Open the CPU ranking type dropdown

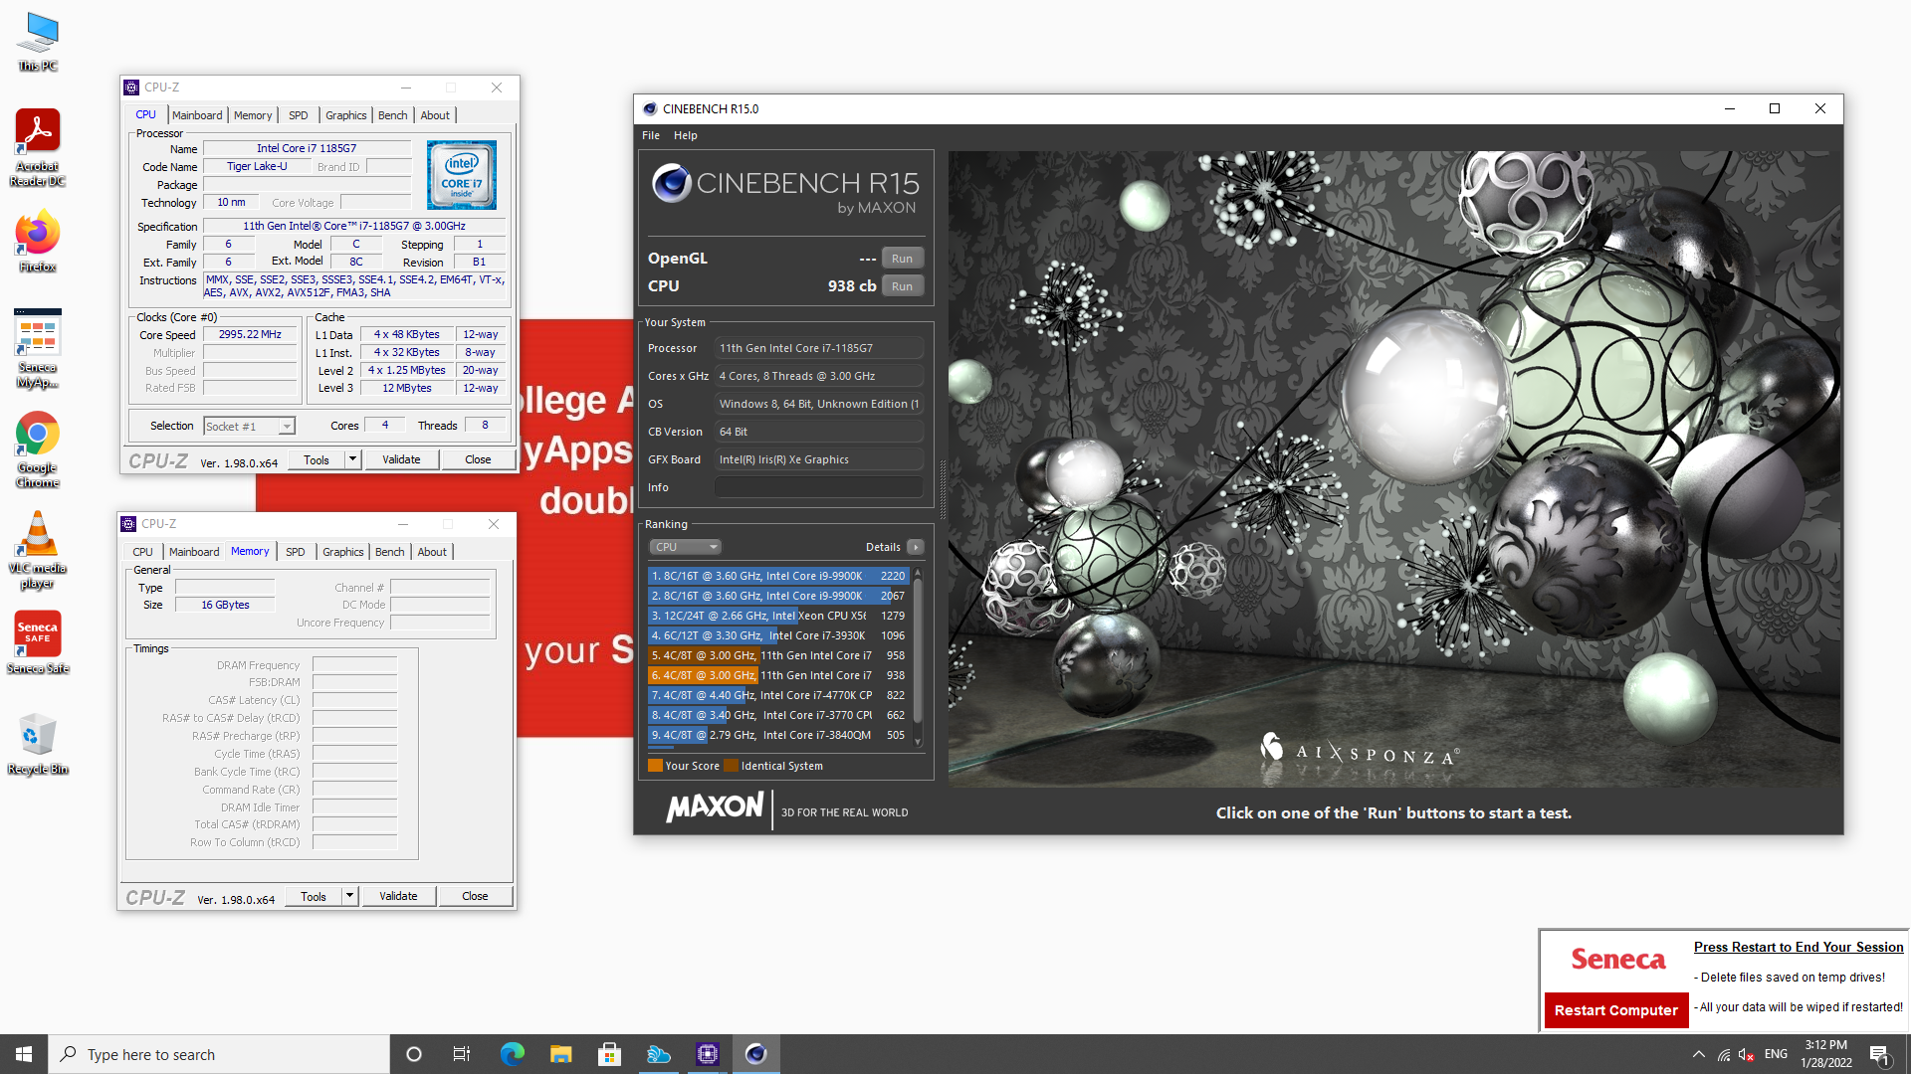pos(685,547)
